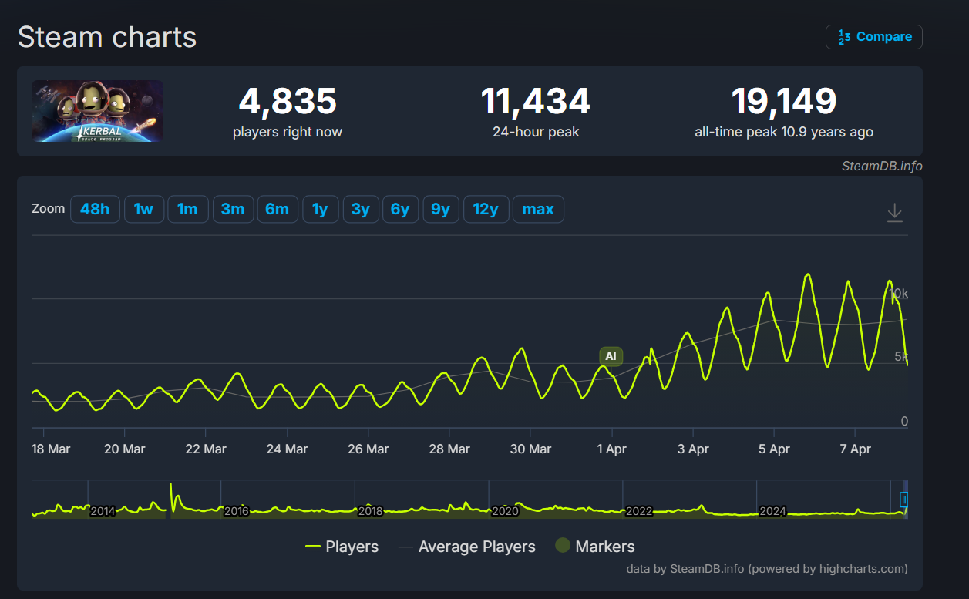Click the Kerbal Space Program game thumbnail

(x=97, y=111)
